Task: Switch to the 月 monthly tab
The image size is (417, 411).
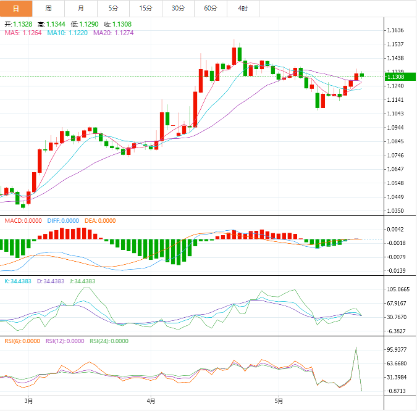Action: [81, 8]
